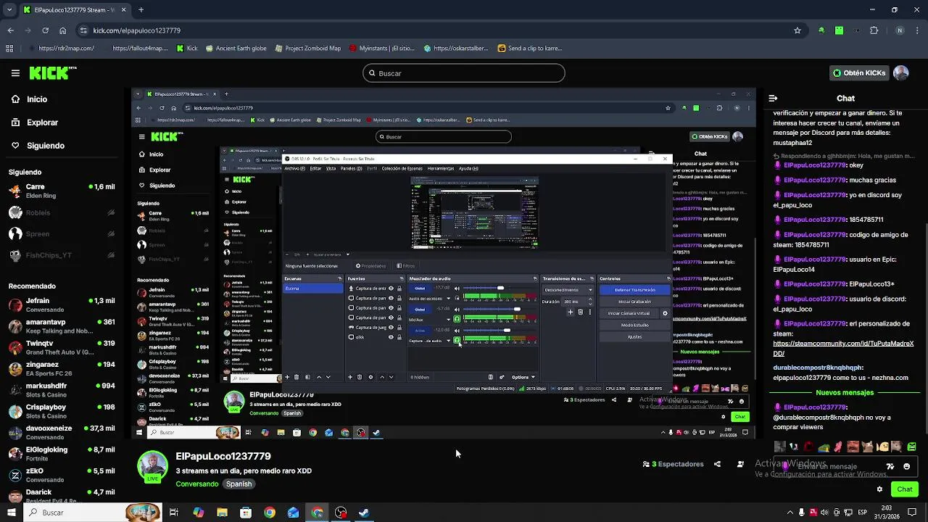
Task: Click the Obtén KICKs button
Action: [859, 73]
